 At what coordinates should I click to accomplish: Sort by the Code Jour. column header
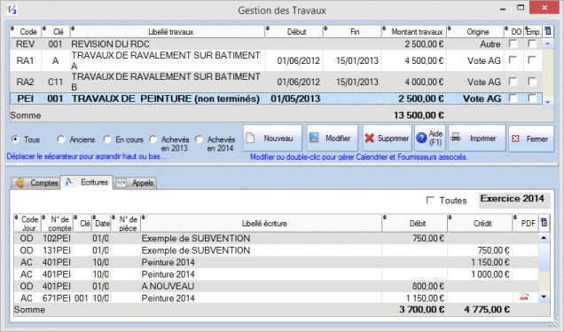tap(27, 223)
